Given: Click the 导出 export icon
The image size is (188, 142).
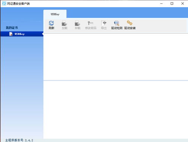Looking at the screenshot, I should [x=104, y=23].
